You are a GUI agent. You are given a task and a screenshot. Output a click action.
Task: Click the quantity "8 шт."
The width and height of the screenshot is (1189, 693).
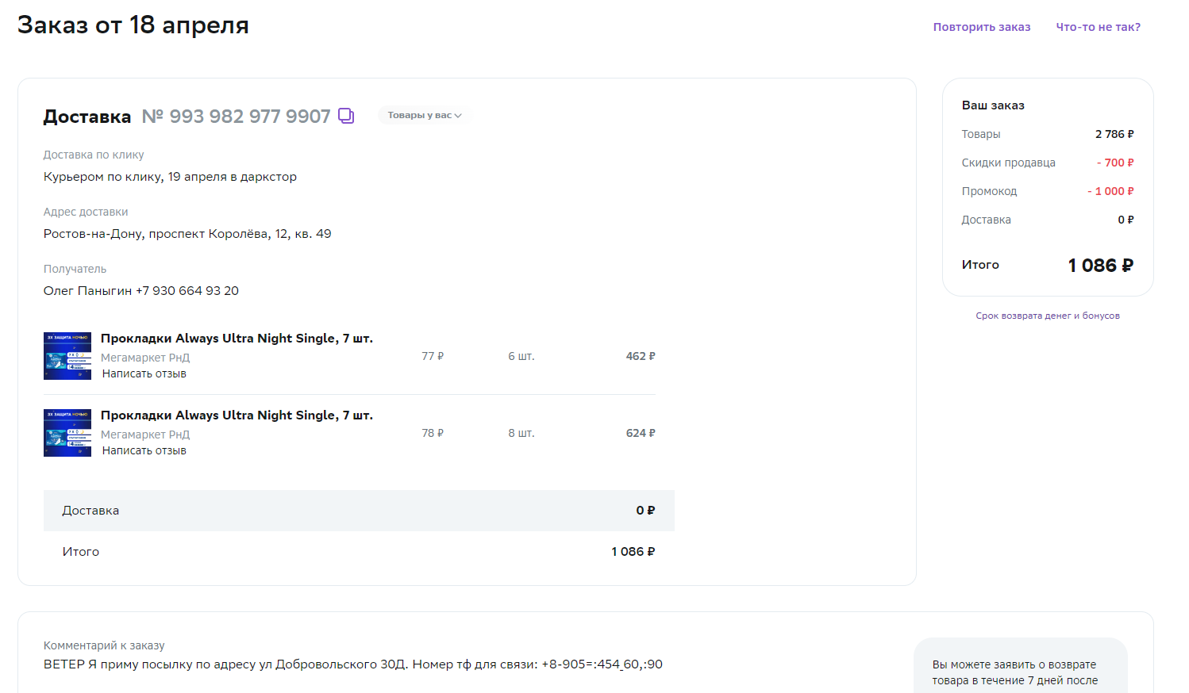[x=521, y=433]
